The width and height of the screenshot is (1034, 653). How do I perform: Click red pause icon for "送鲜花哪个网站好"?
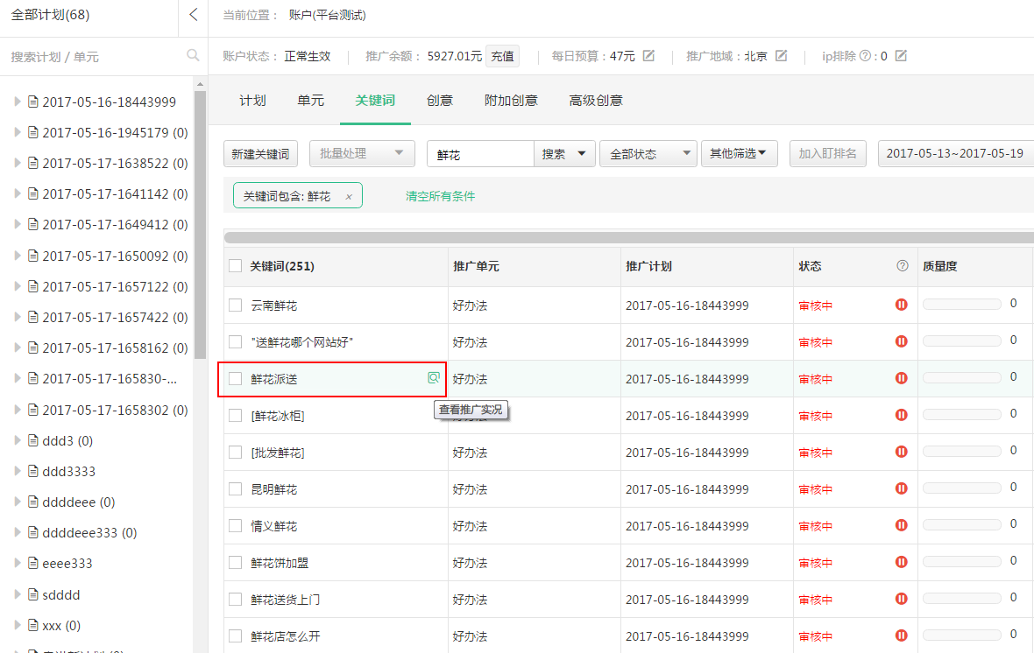(x=901, y=341)
